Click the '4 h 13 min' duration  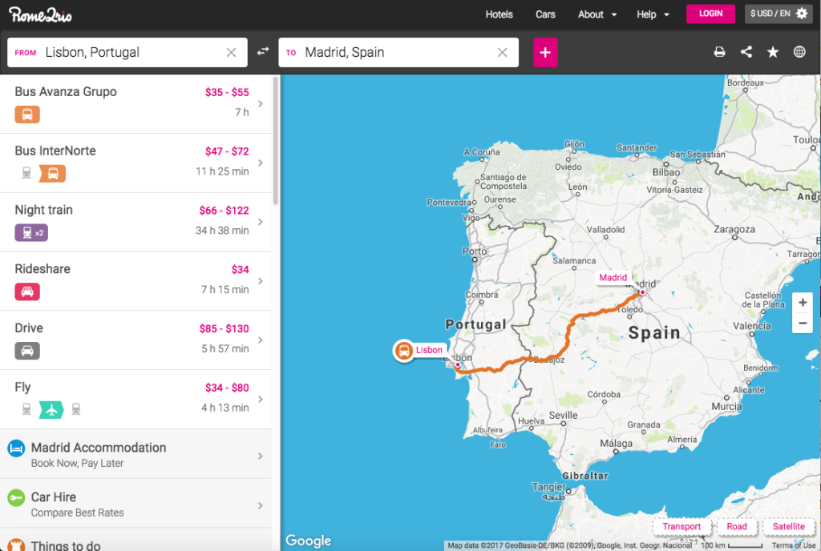pyautogui.click(x=225, y=407)
